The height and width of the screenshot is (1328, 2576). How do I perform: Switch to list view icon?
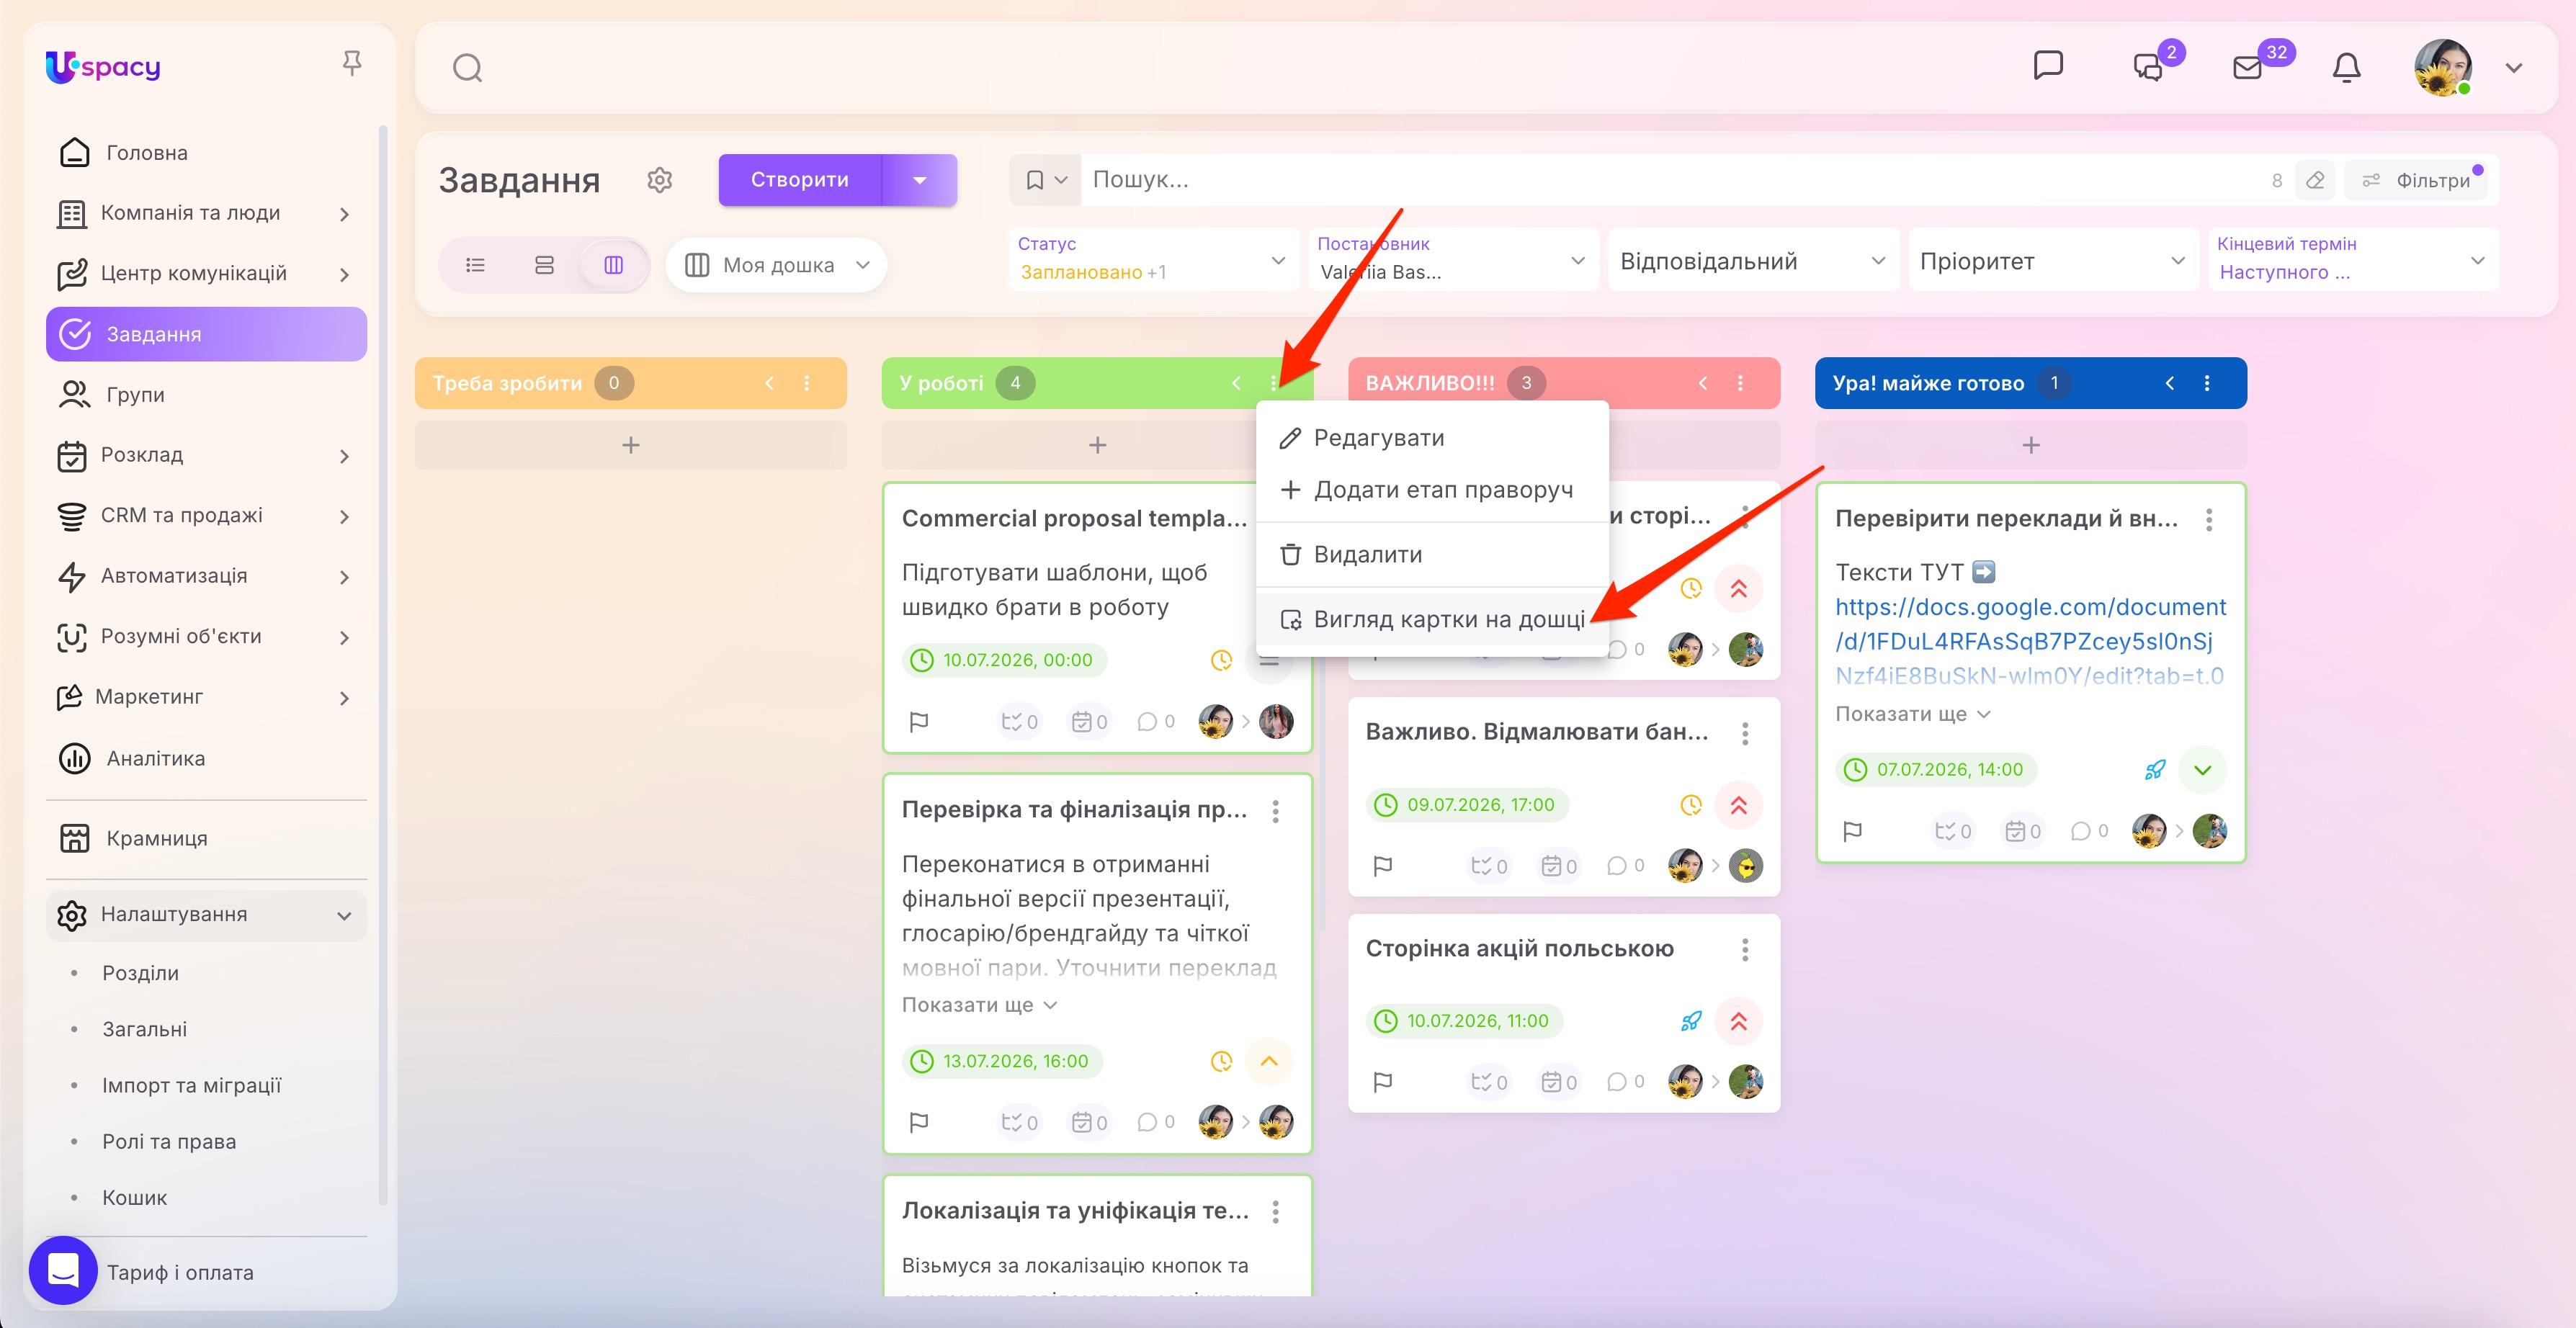click(x=476, y=265)
